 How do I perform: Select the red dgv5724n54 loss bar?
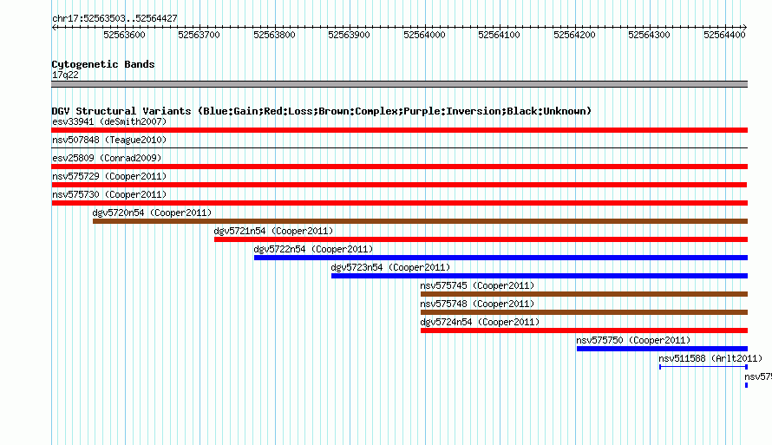click(x=584, y=330)
